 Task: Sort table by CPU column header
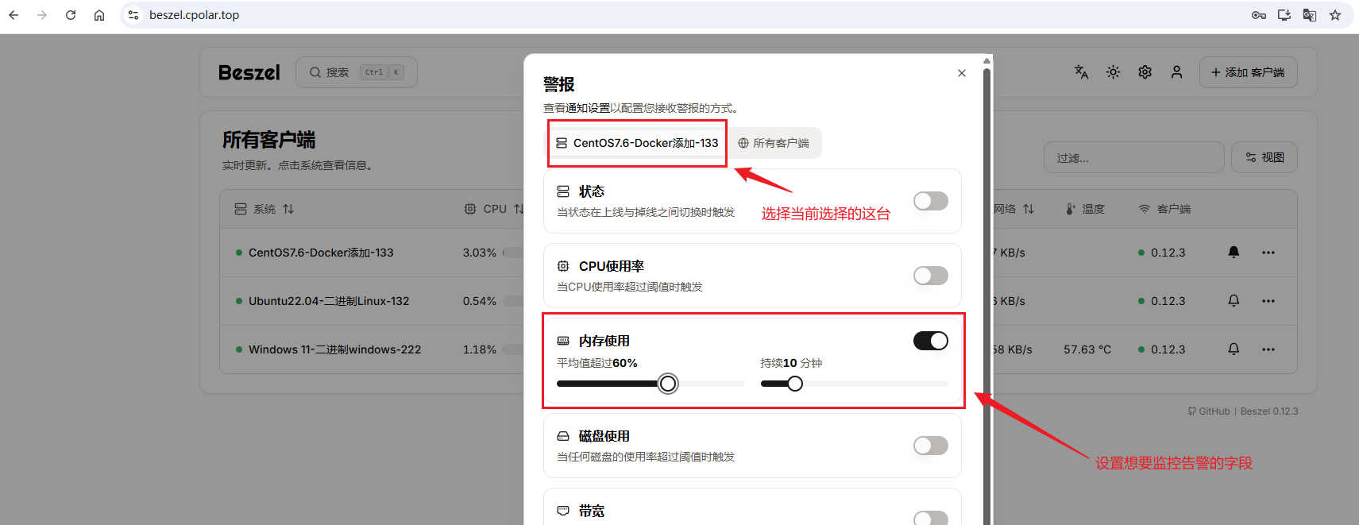pos(494,209)
